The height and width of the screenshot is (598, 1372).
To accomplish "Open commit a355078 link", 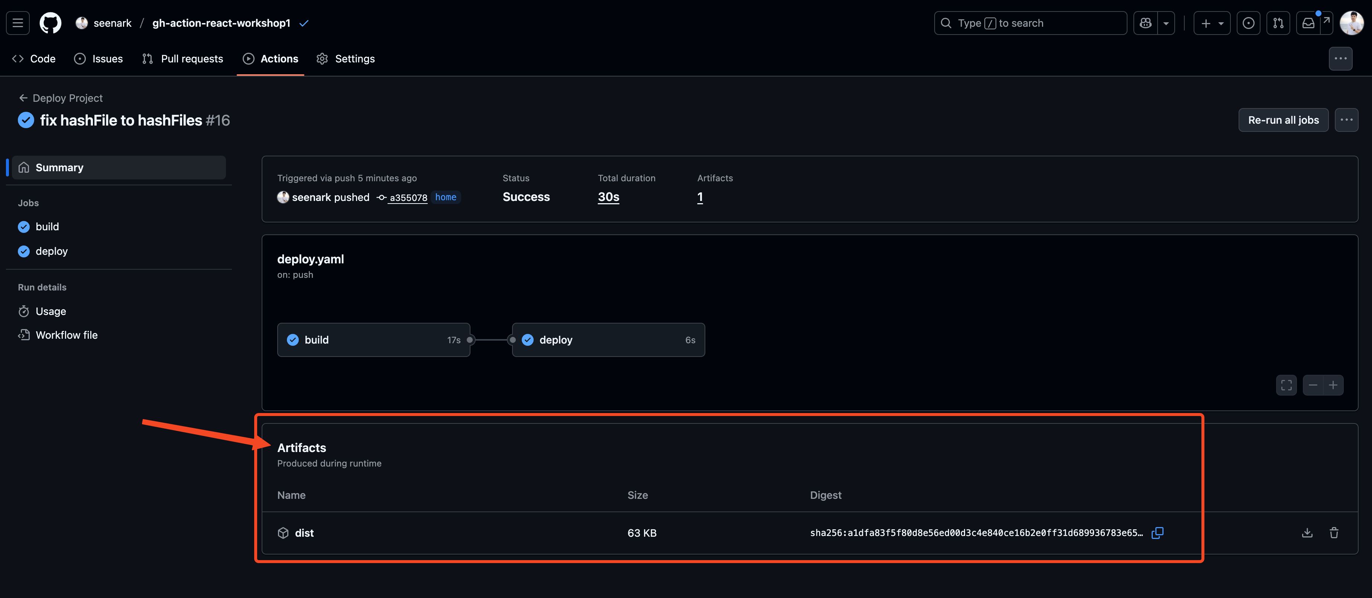I will coord(408,198).
